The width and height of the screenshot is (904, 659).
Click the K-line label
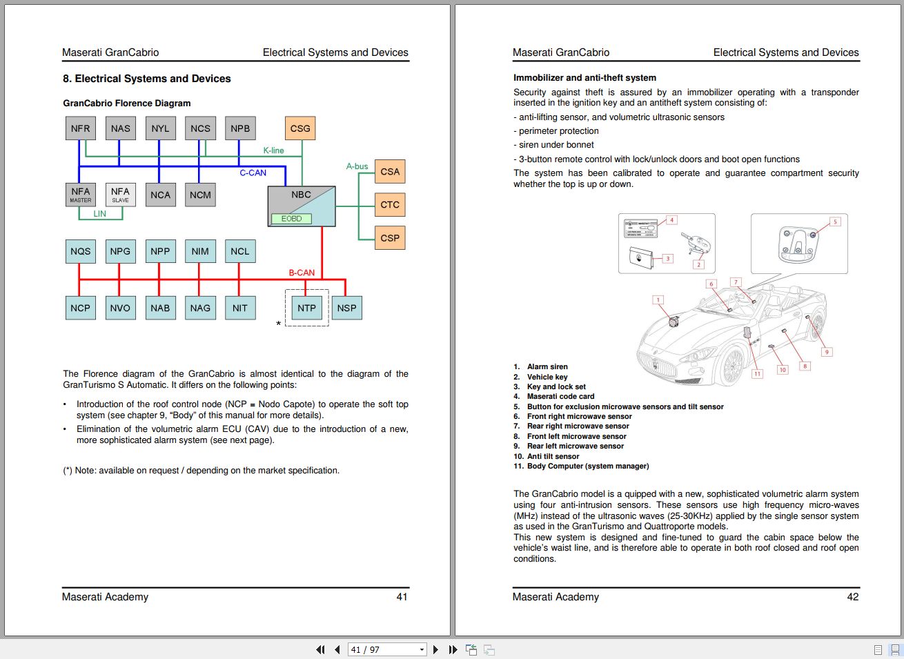tap(273, 150)
